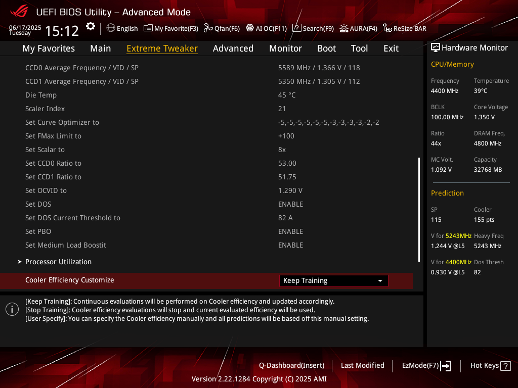Screen dimensions: 518x388
Task: Click the AURA lighting icon
Action: tap(344, 28)
